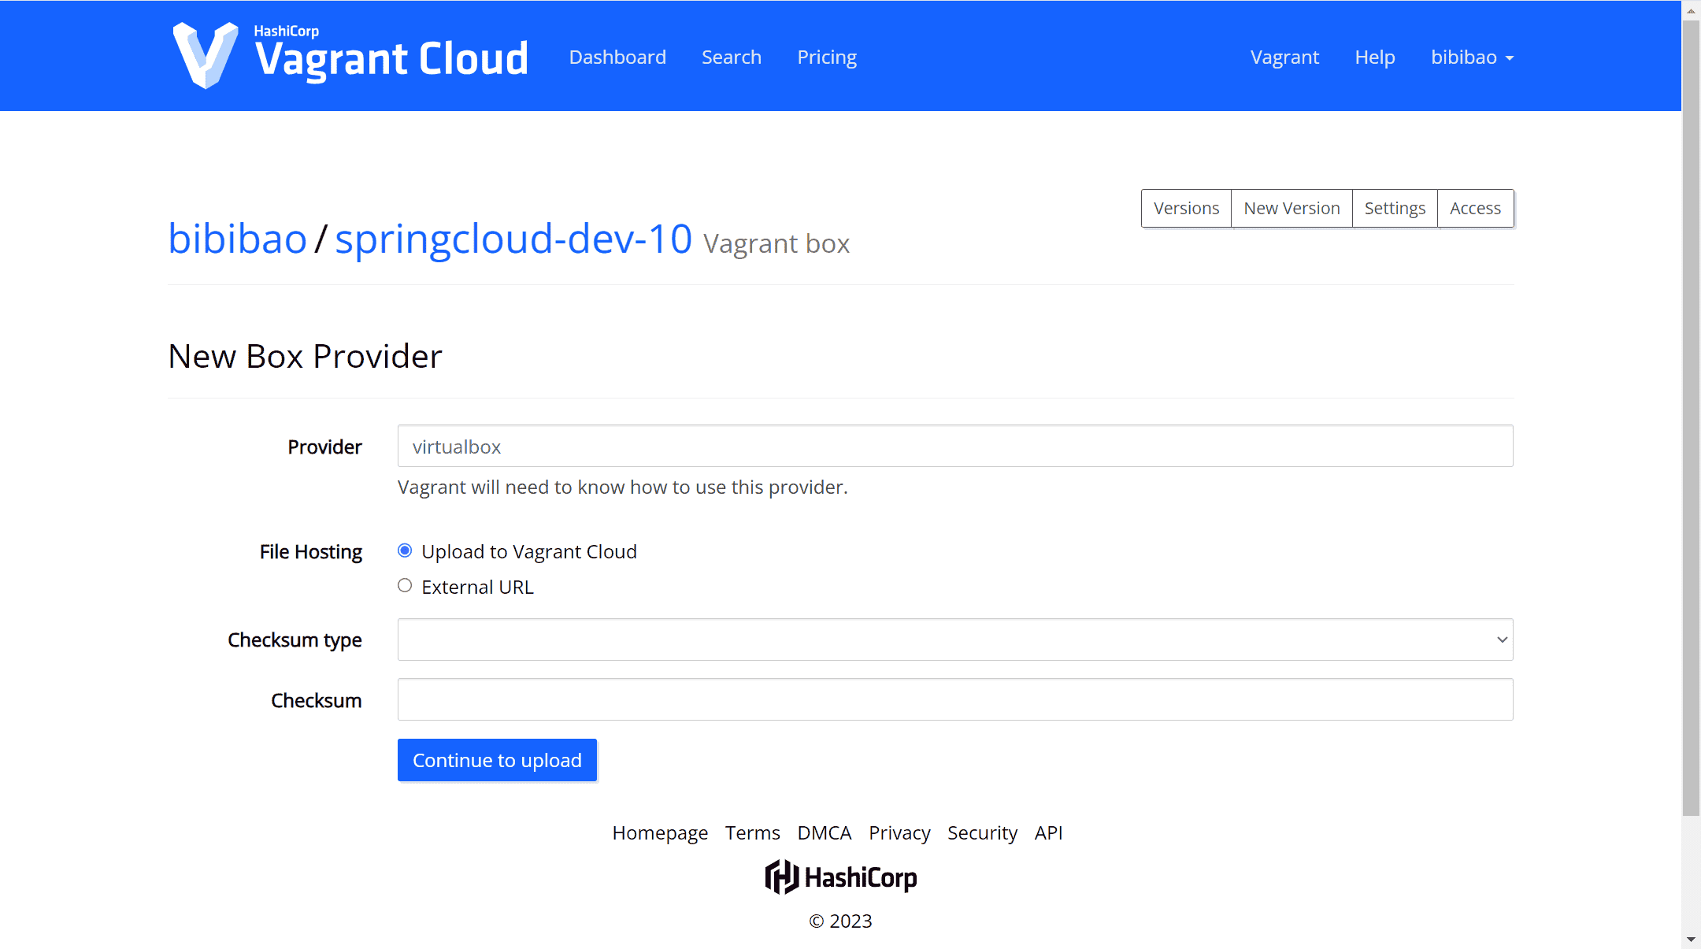Click the © 2023 copyright text

(x=840, y=921)
